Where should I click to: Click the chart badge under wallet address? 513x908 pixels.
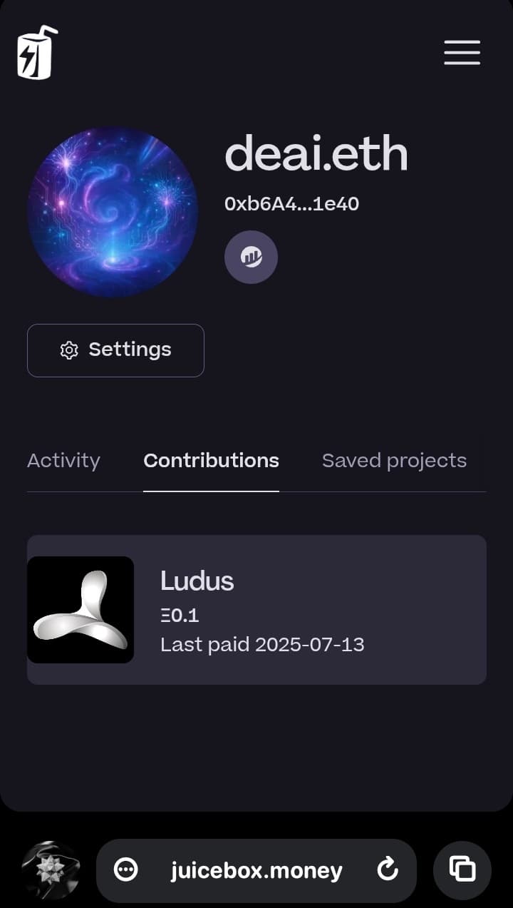point(251,257)
